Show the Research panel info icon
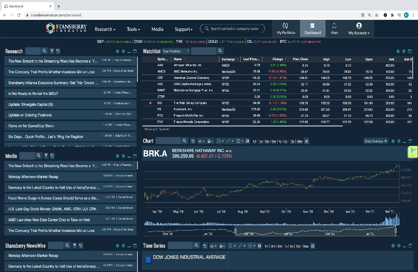Viewport: 418px width, 272px height. (117, 51)
